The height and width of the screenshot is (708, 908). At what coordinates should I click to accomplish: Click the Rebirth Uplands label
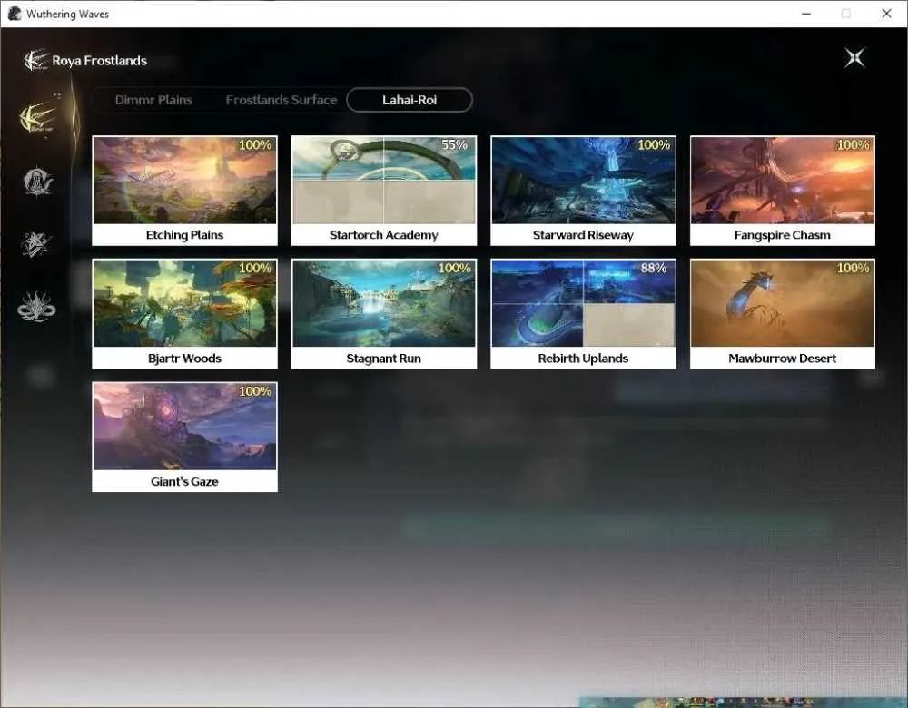[583, 358]
